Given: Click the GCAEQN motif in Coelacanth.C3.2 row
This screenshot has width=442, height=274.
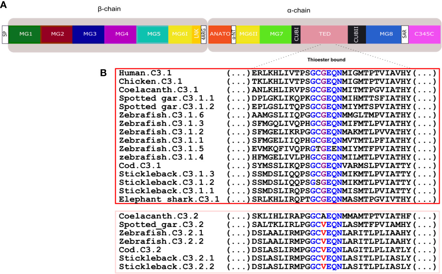Looking at the screenshot, I should point(326,216).
